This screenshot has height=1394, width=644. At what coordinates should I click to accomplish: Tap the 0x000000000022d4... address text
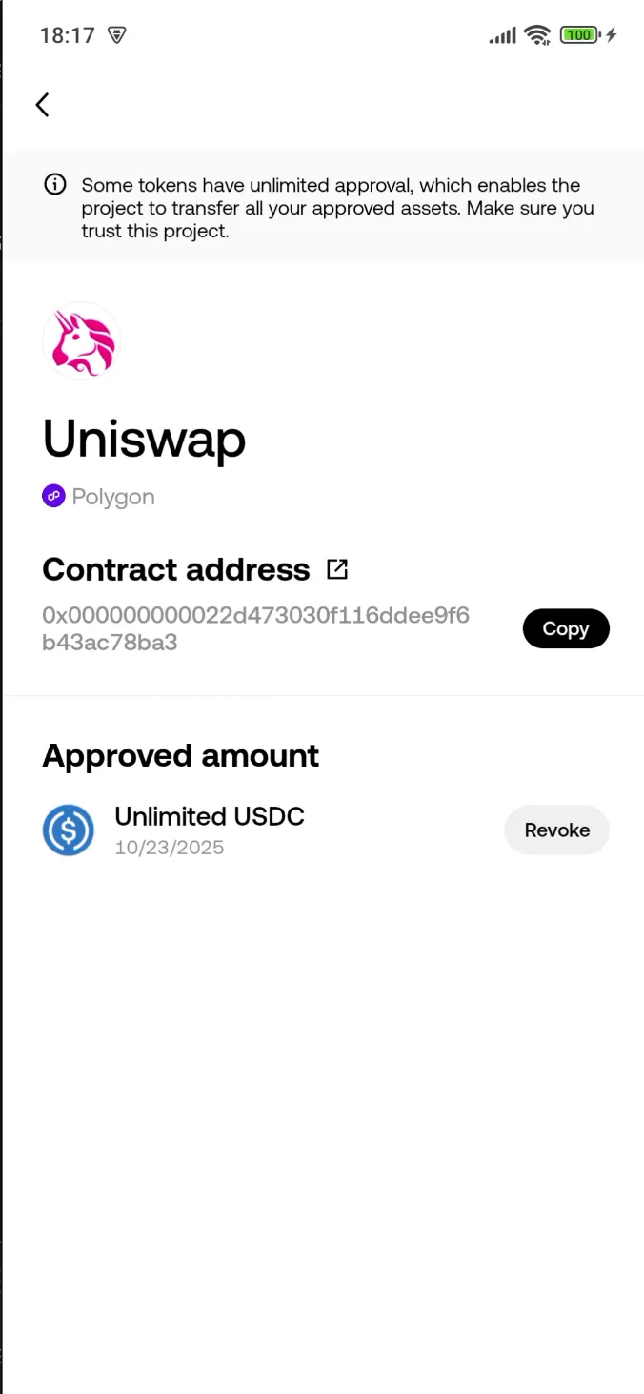pos(255,628)
